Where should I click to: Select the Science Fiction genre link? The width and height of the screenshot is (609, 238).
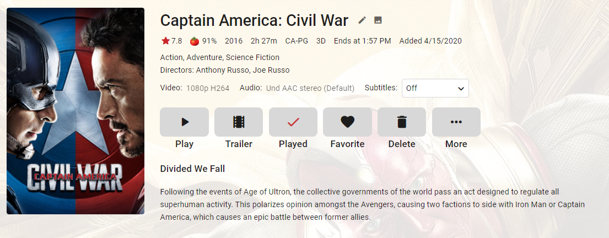click(252, 57)
